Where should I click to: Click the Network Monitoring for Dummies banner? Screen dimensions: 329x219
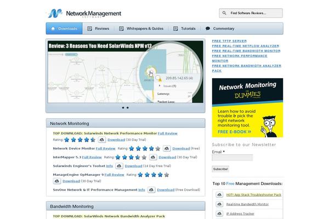point(247,108)
